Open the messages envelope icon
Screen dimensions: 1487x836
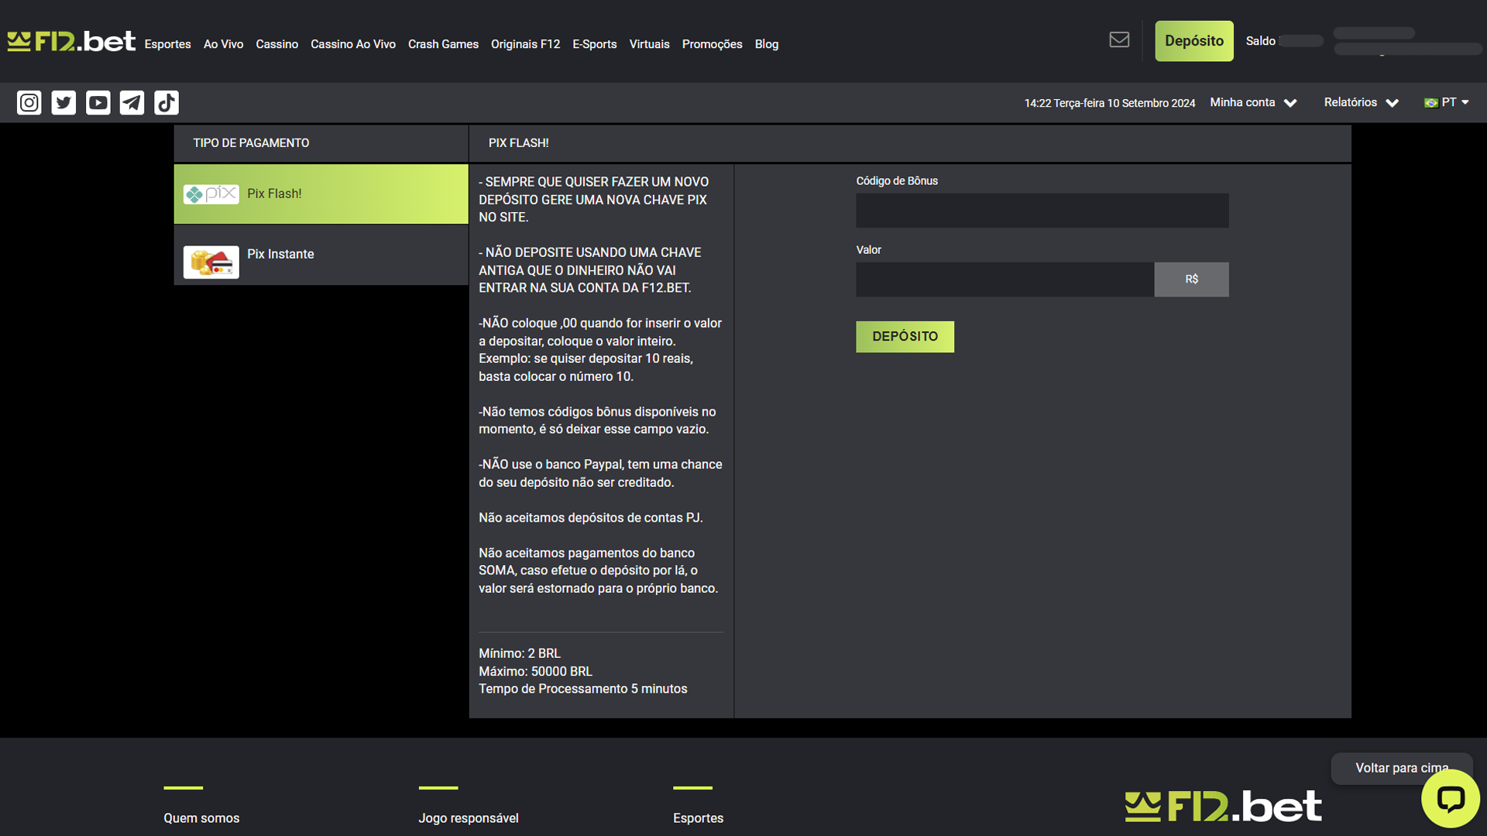point(1118,40)
